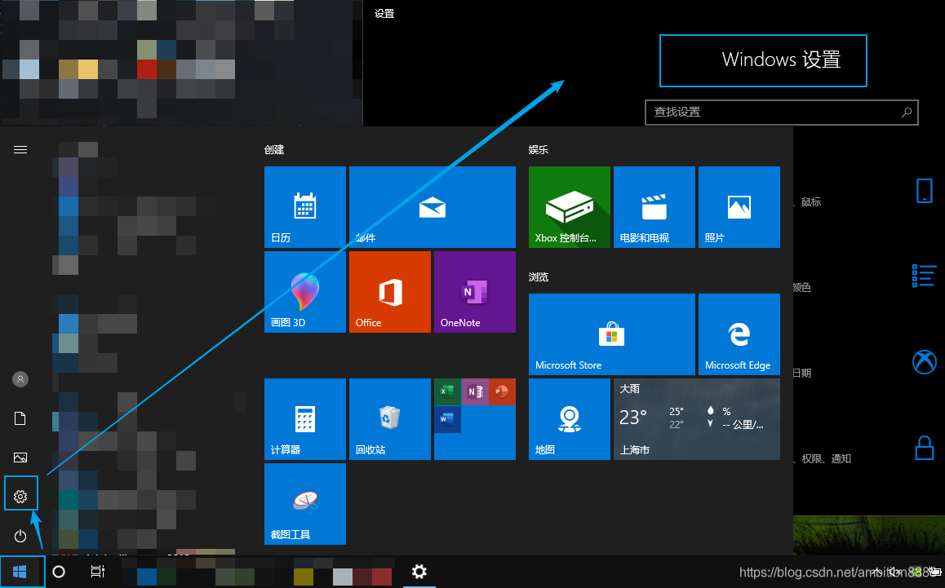Open the OneNote tile
This screenshot has width=945, height=588.
click(475, 292)
